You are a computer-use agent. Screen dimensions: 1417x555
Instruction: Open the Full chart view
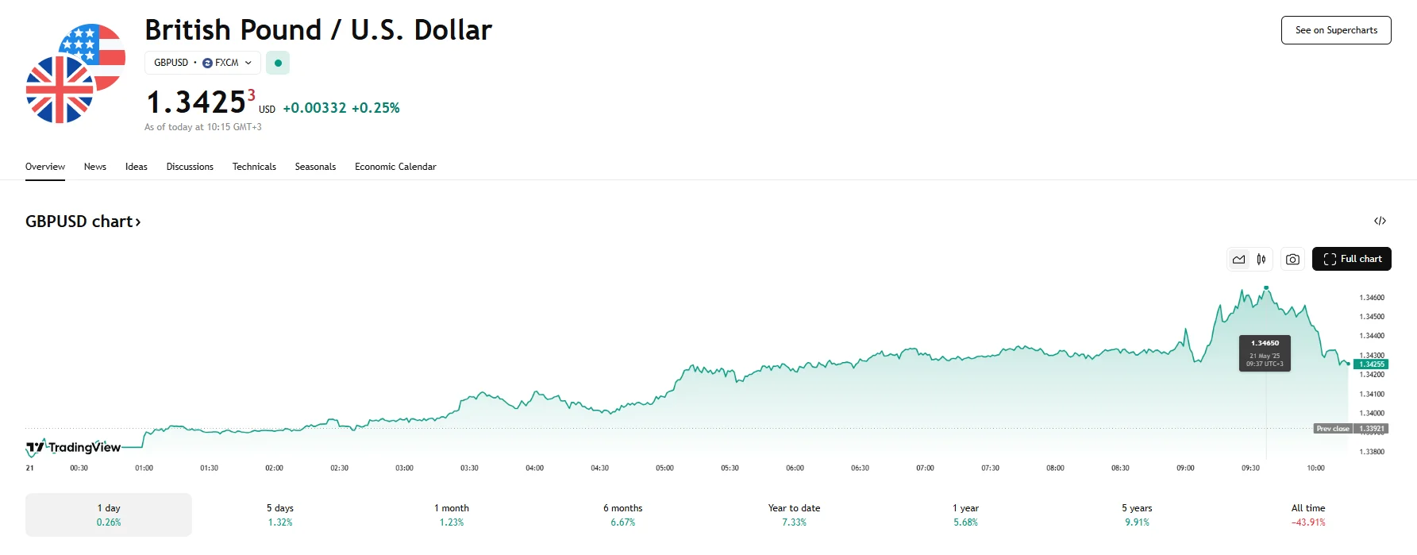point(1351,259)
